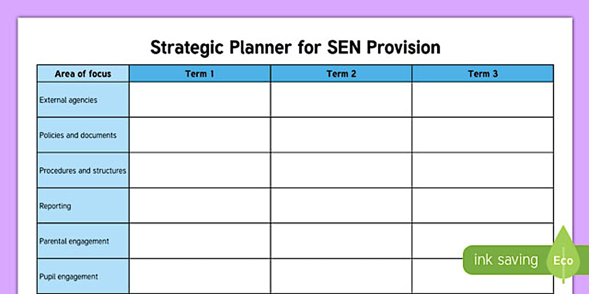Click the Policies and documents Term 2 cell
The height and width of the screenshot is (294, 589).
[341, 135]
